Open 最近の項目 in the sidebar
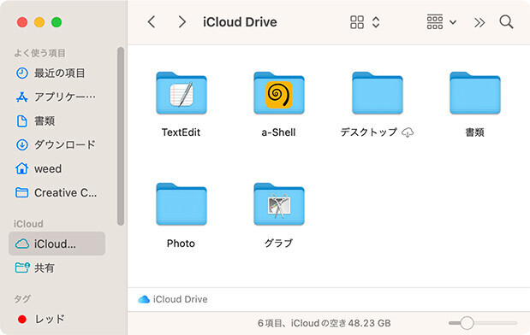530x335 pixels. (57, 73)
